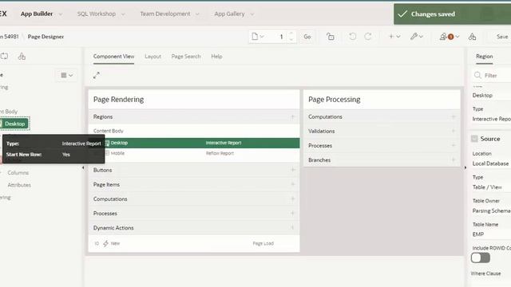Open the Team Development user menu

coord(449,37)
